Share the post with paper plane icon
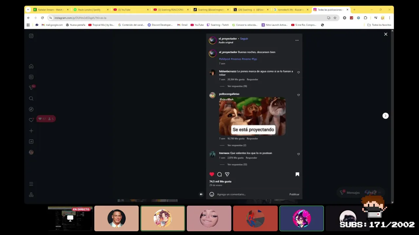This screenshot has width=419, height=235. (x=227, y=174)
